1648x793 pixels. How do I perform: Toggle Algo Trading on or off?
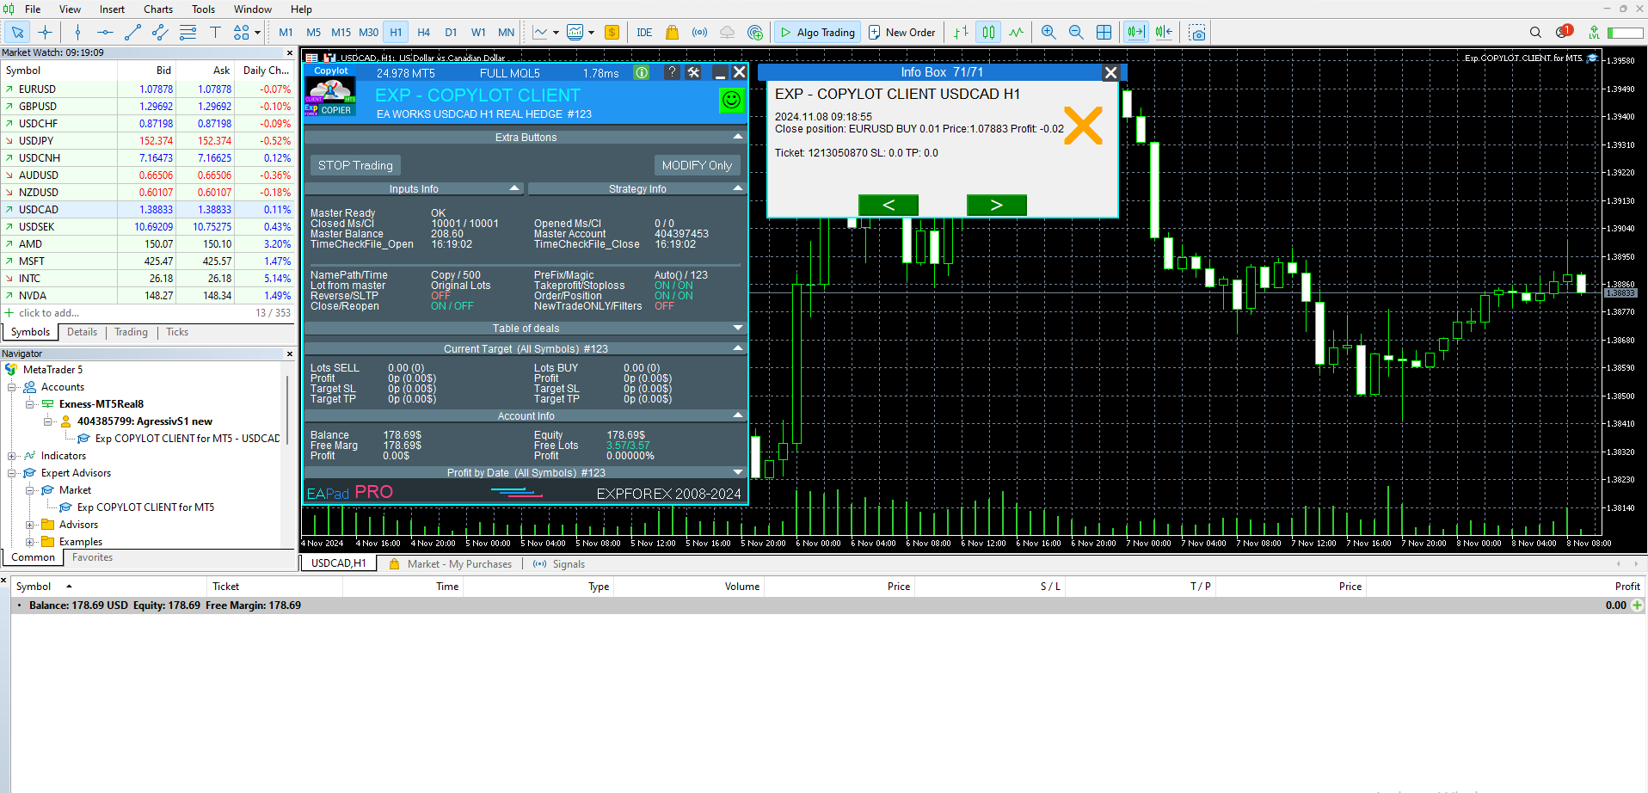click(x=817, y=33)
